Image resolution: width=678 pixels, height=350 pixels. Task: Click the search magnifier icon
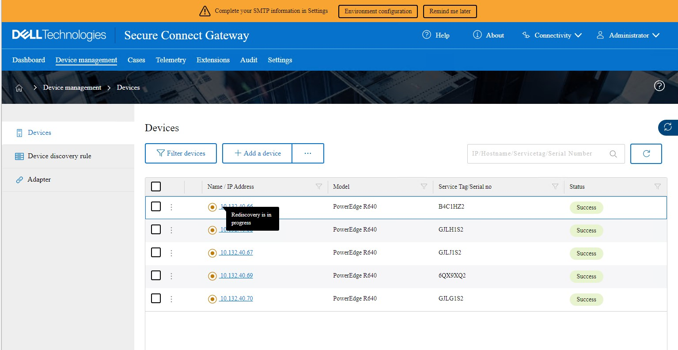pyautogui.click(x=613, y=154)
